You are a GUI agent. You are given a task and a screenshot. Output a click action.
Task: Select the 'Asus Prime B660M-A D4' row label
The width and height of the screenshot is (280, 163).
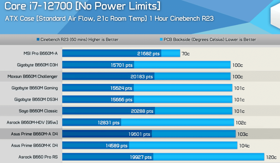pyautogui.click(x=34, y=134)
